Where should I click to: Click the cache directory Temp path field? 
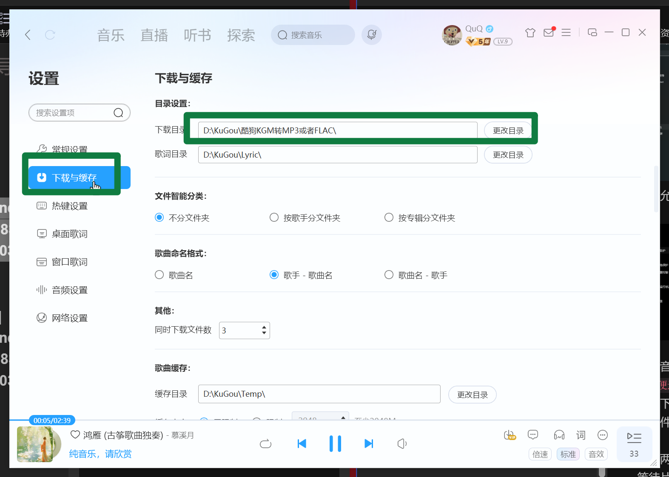coord(319,394)
